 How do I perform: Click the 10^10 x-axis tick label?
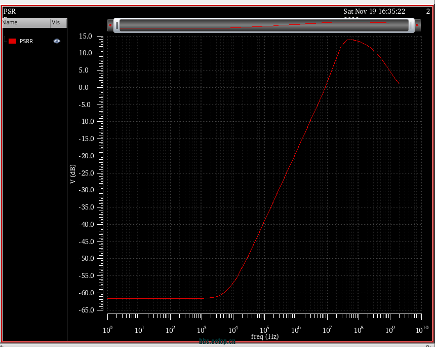pos(422,329)
